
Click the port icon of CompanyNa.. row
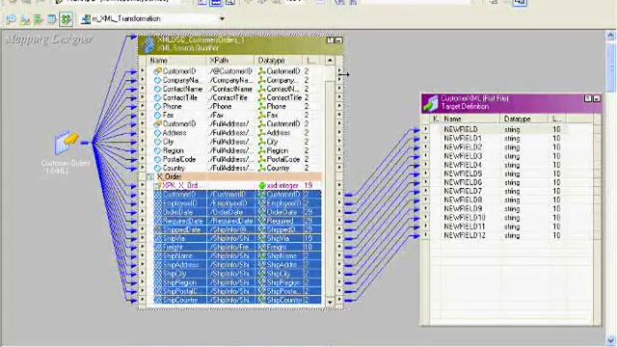(x=157, y=80)
